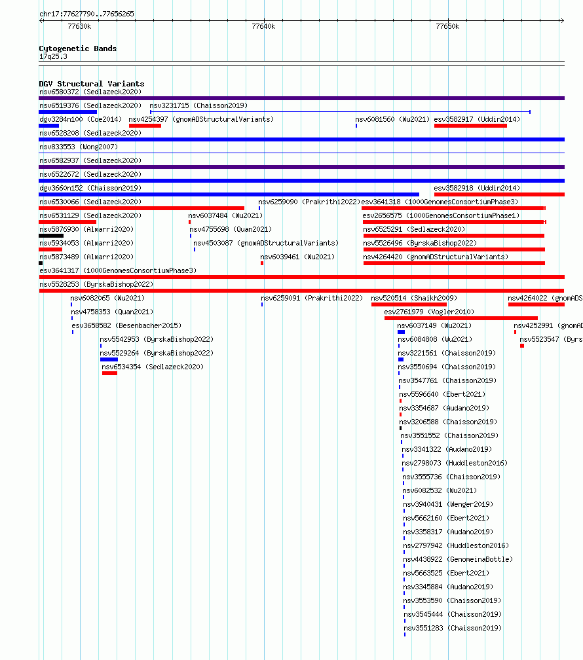Open nsv5528253 (ByrskaBishop2022) variant
This screenshot has height=660, width=583.
click(x=96, y=285)
